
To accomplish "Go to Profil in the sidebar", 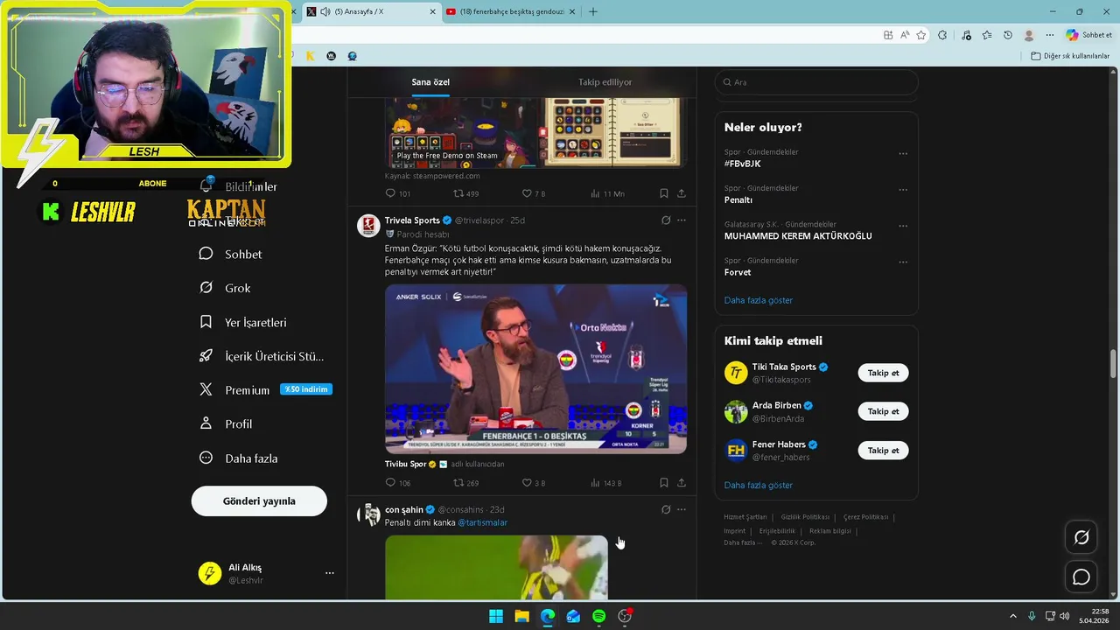I will 227,423.
